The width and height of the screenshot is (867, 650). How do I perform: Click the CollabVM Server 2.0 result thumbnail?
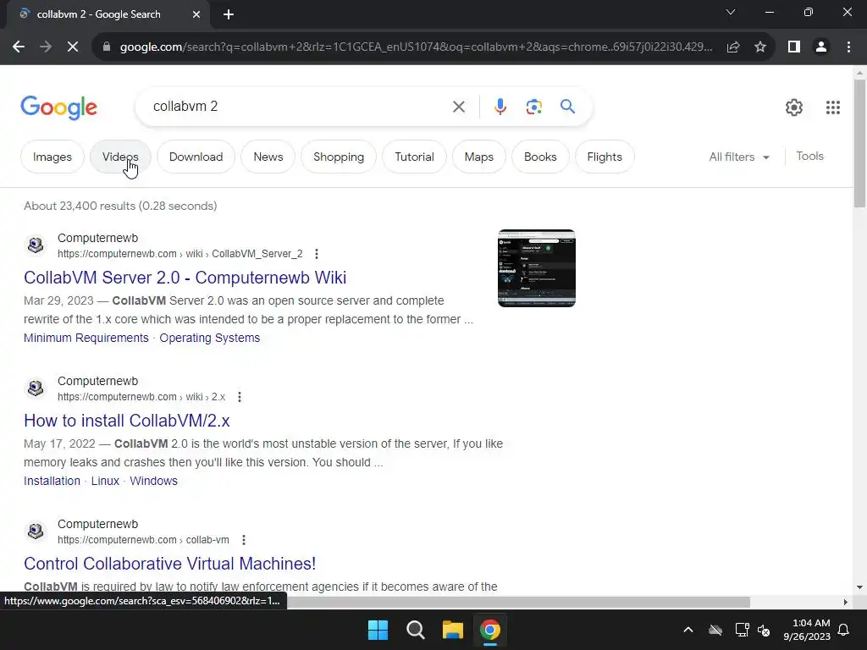(x=536, y=268)
